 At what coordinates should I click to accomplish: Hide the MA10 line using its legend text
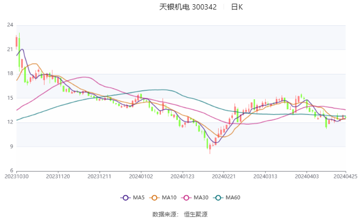tap(169, 197)
